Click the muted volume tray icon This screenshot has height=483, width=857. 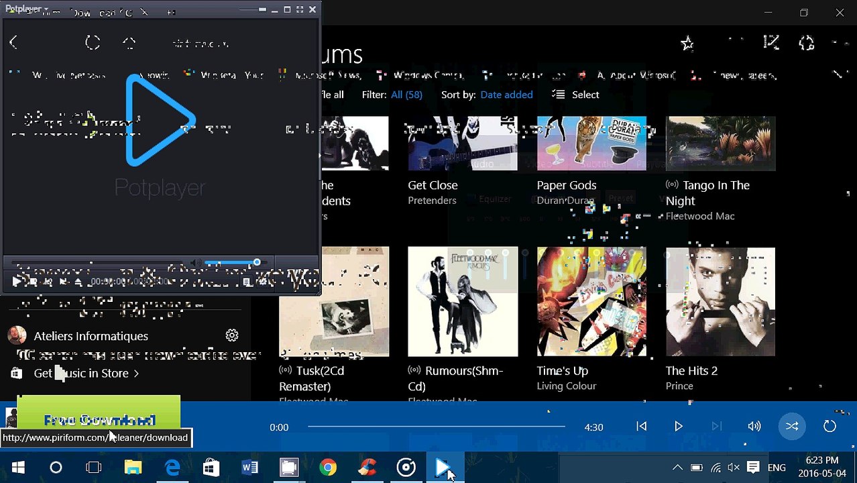coord(734,468)
